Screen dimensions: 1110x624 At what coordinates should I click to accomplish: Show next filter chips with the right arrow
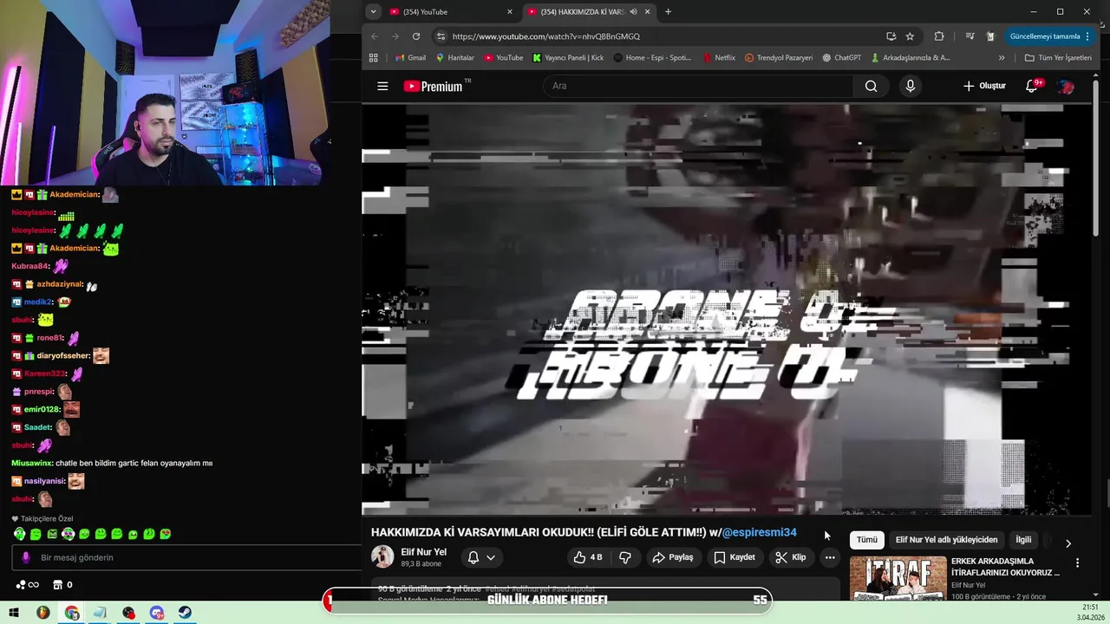click(x=1068, y=543)
